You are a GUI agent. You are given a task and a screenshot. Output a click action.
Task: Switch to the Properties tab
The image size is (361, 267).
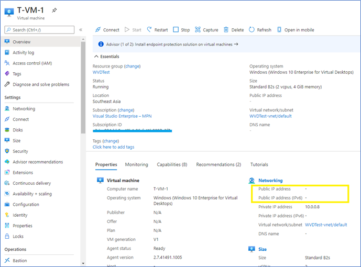coord(106,165)
